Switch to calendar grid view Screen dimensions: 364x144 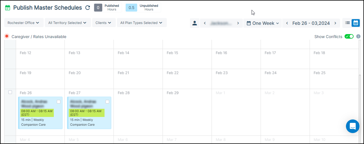coord(356,23)
